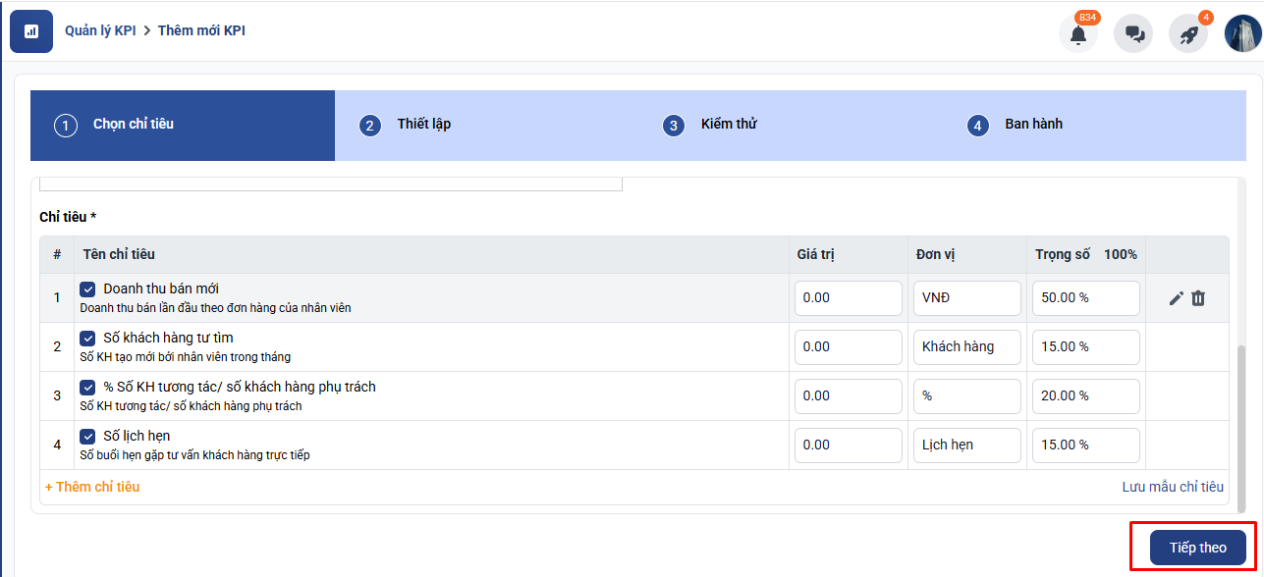Toggle the % Số KH tương tác checkbox
1264x577 pixels.
(x=88, y=388)
